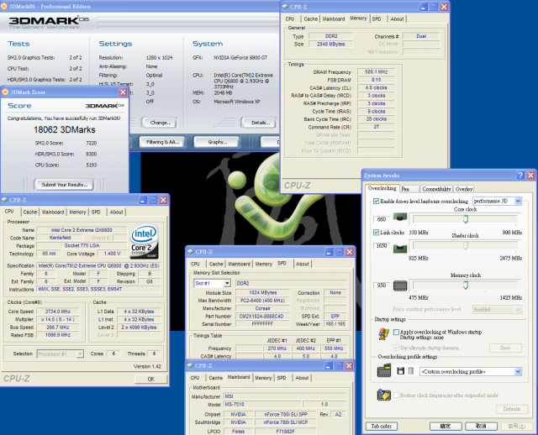Viewport: 538px width, 435px height.
Task: Click the CPU-Z memory window title icon
Action: pos(285,7)
